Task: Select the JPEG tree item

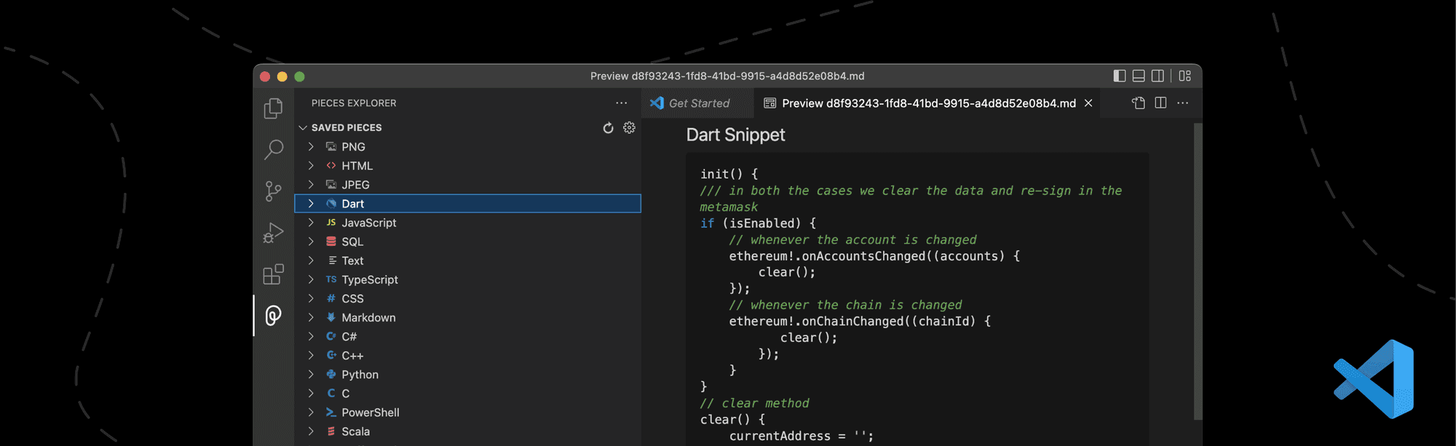Action: pyautogui.click(x=467, y=185)
